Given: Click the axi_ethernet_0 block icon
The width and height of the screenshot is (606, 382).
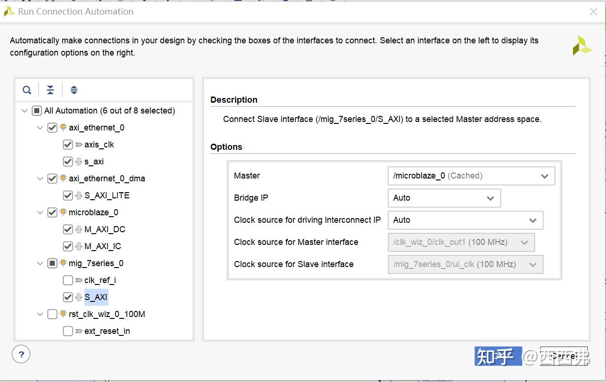Looking at the screenshot, I should click(x=63, y=128).
